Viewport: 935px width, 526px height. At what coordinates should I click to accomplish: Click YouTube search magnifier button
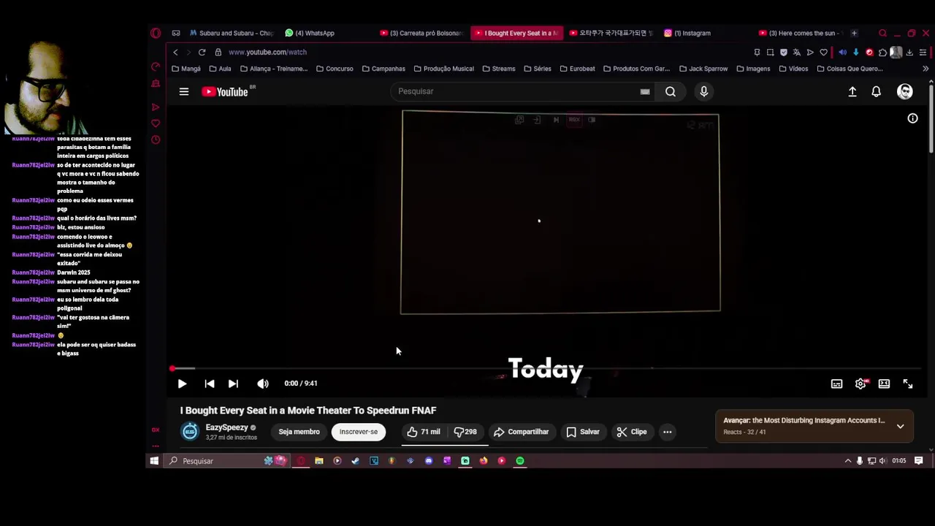click(x=671, y=91)
